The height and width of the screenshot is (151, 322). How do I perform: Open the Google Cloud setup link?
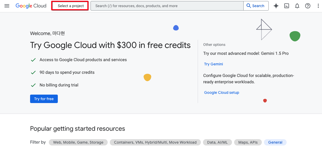pos(222,92)
